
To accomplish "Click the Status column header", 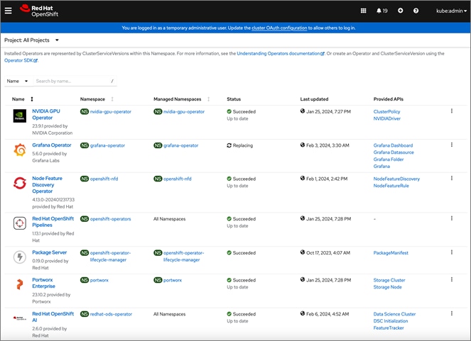I will pyautogui.click(x=234, y=99).
